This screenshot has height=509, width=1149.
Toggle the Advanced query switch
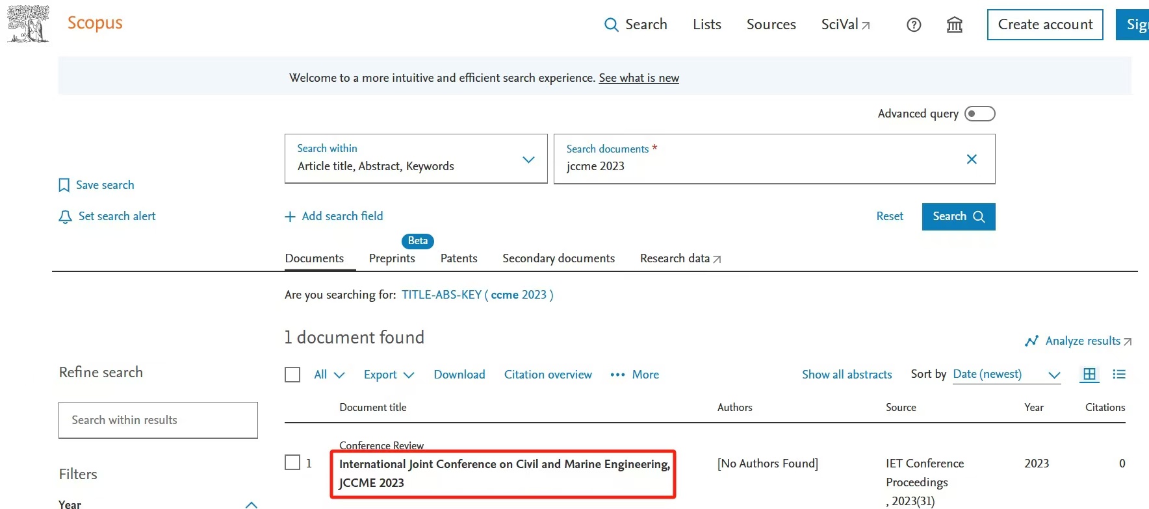979,114
